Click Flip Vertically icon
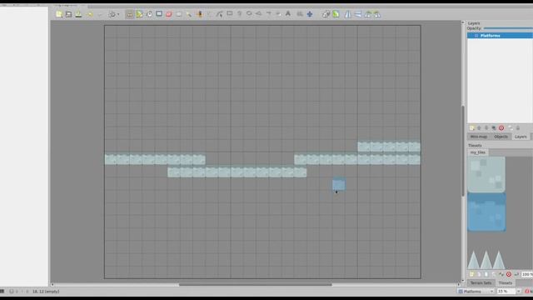533x300 pixels. point(358,14)
